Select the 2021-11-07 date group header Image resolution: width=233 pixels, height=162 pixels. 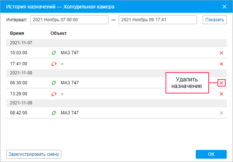116,43
